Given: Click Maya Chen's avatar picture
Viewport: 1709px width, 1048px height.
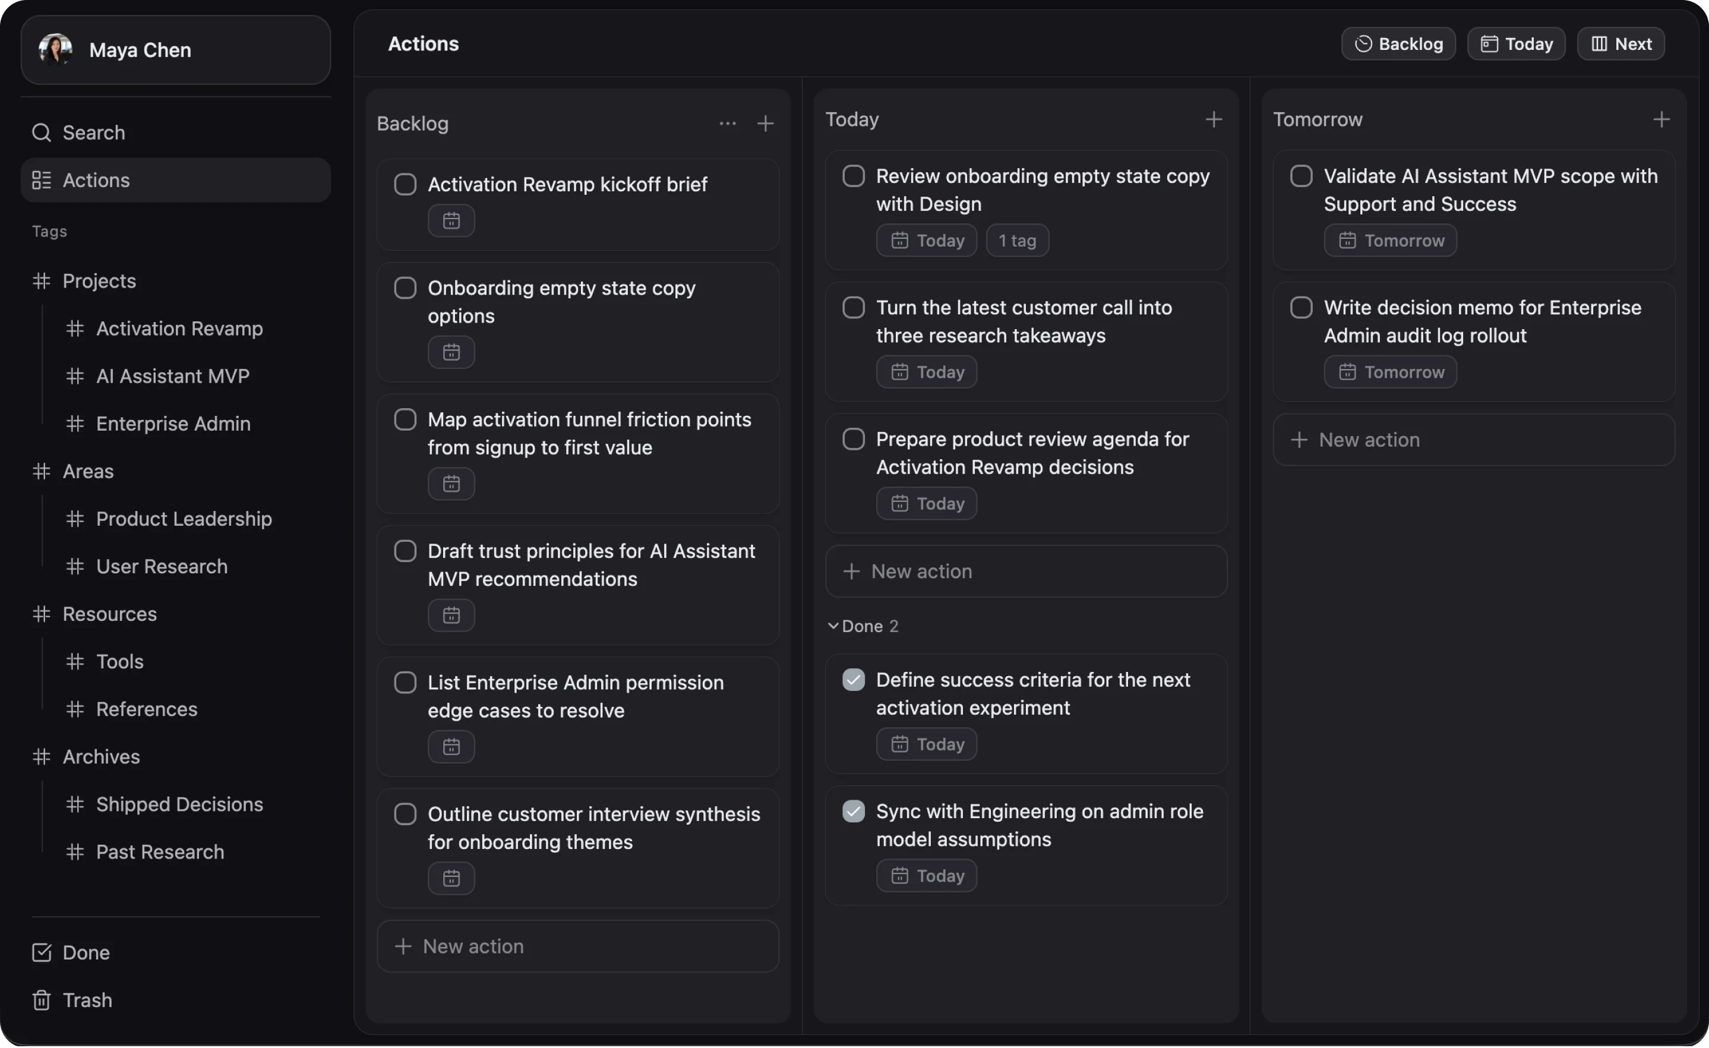Looking at the screenshot, I should (55, 49).
